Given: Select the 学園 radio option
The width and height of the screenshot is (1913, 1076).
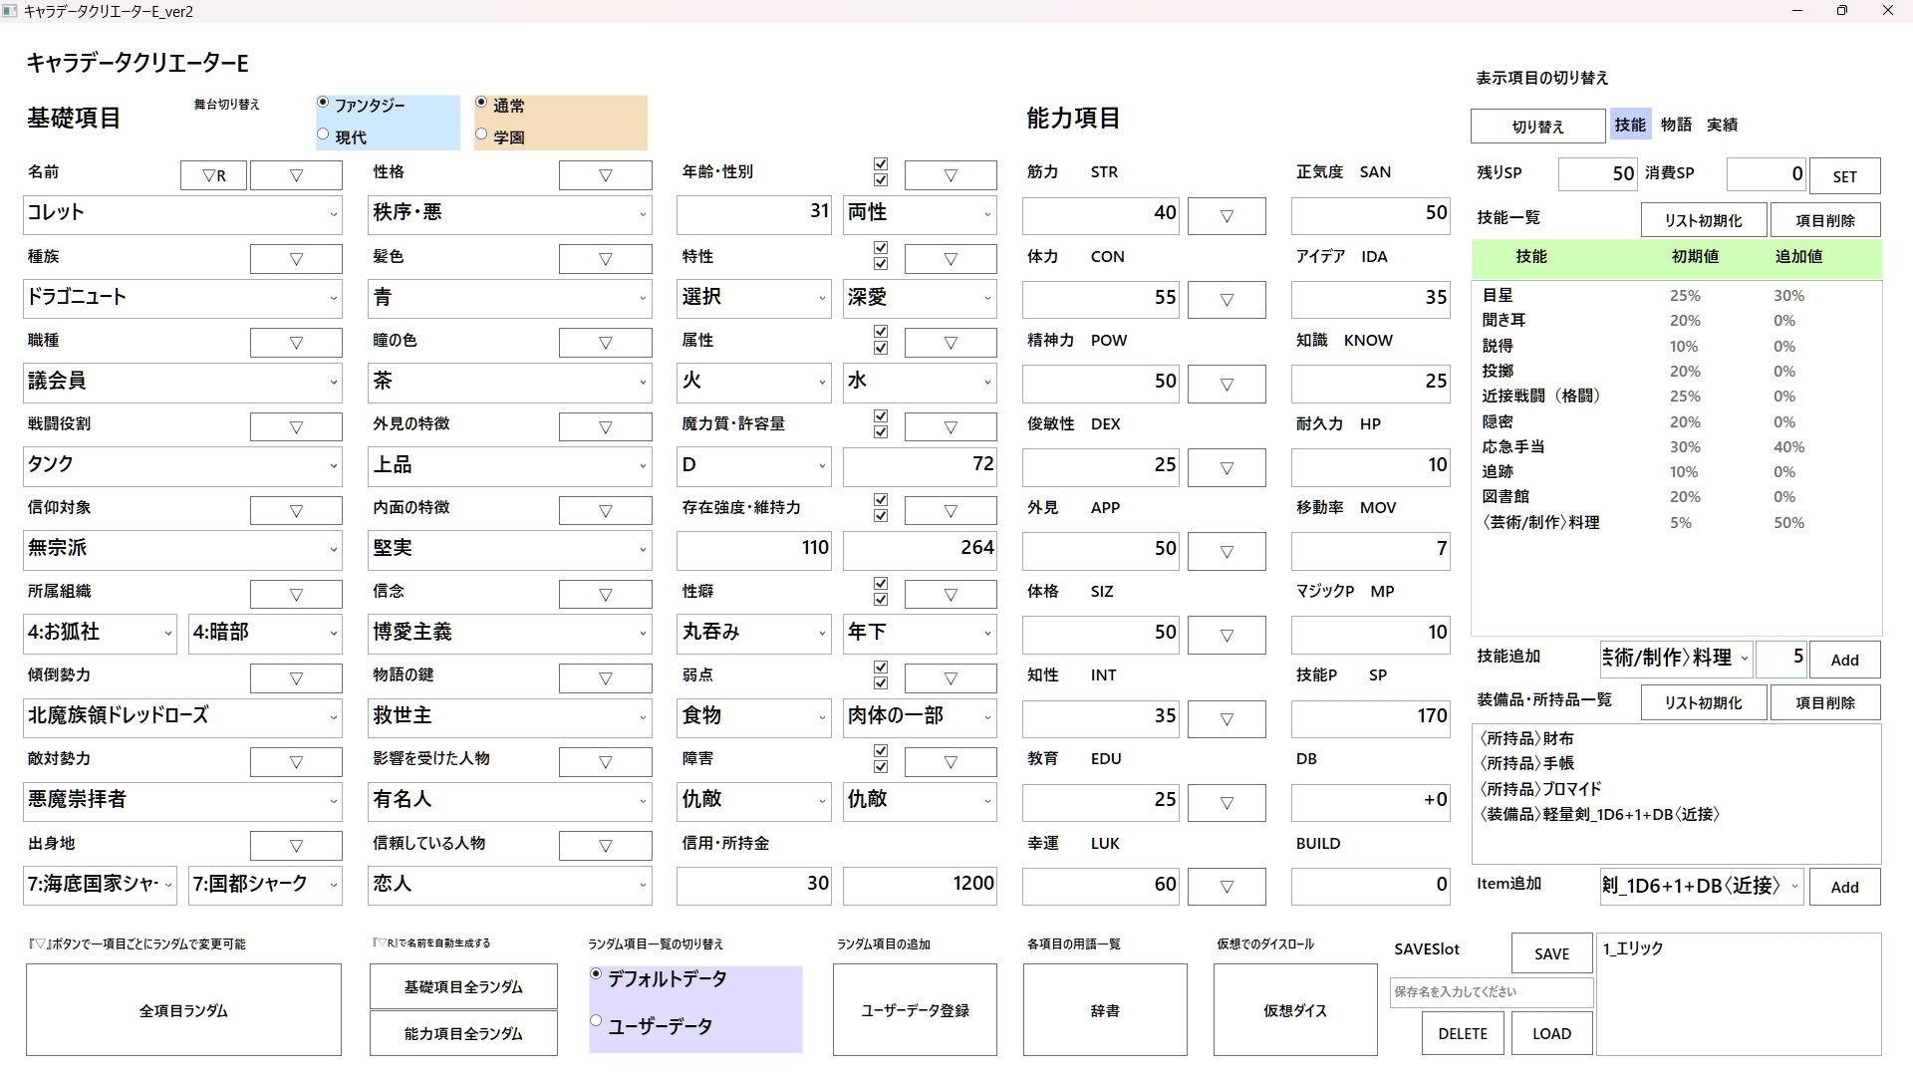Looking at the screenshot, I should [x=482, y=134].
